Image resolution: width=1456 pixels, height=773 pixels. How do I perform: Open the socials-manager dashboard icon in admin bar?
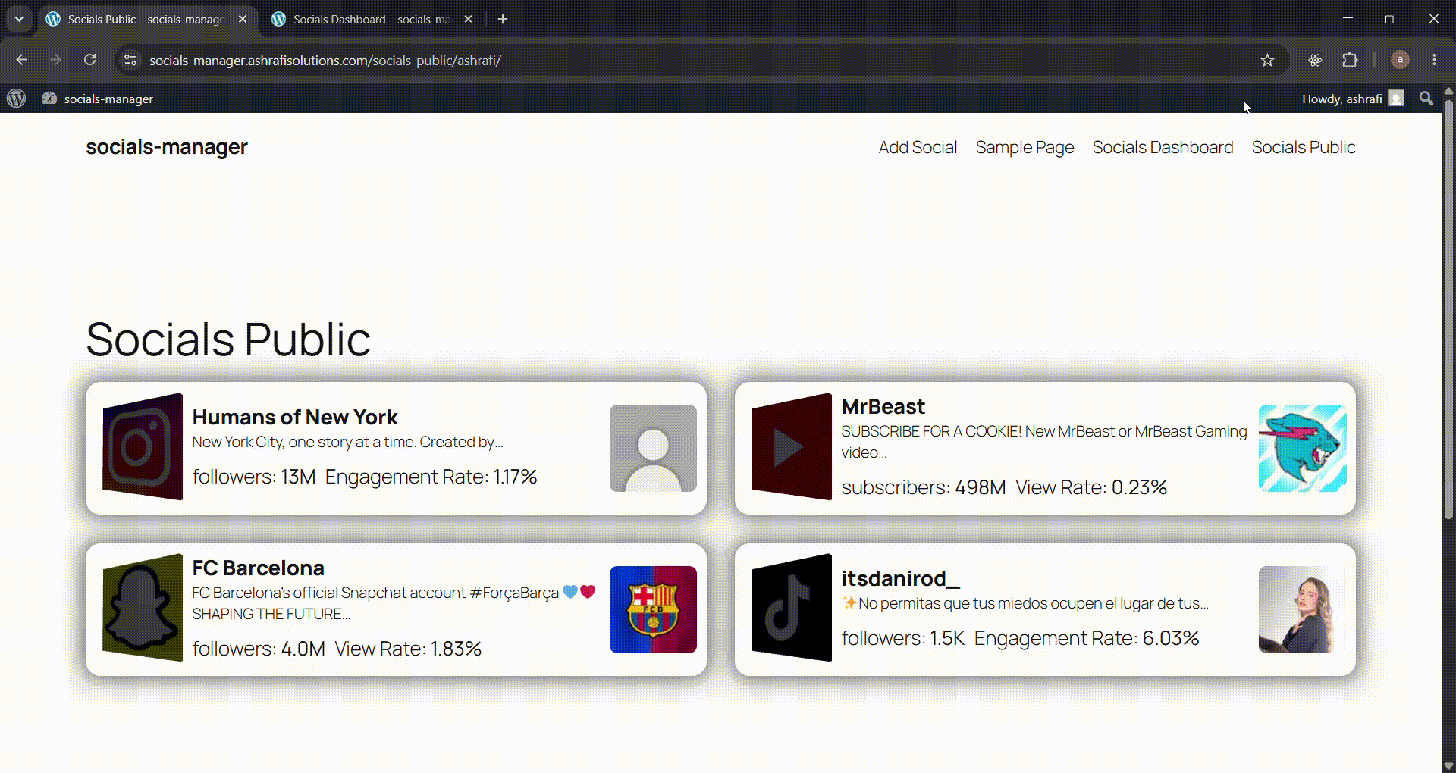(49, 99)
